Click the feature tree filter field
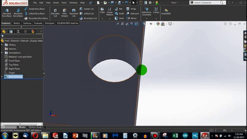This screenshot has height=139, width=247. (22, 36)
